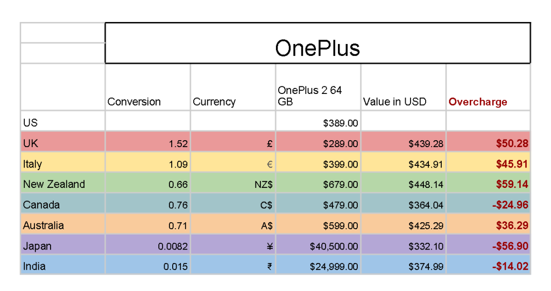The height and width of the screenshot is (291, 551).
Task: Select the Australia row label cell
Action: [x=62, y=224]
